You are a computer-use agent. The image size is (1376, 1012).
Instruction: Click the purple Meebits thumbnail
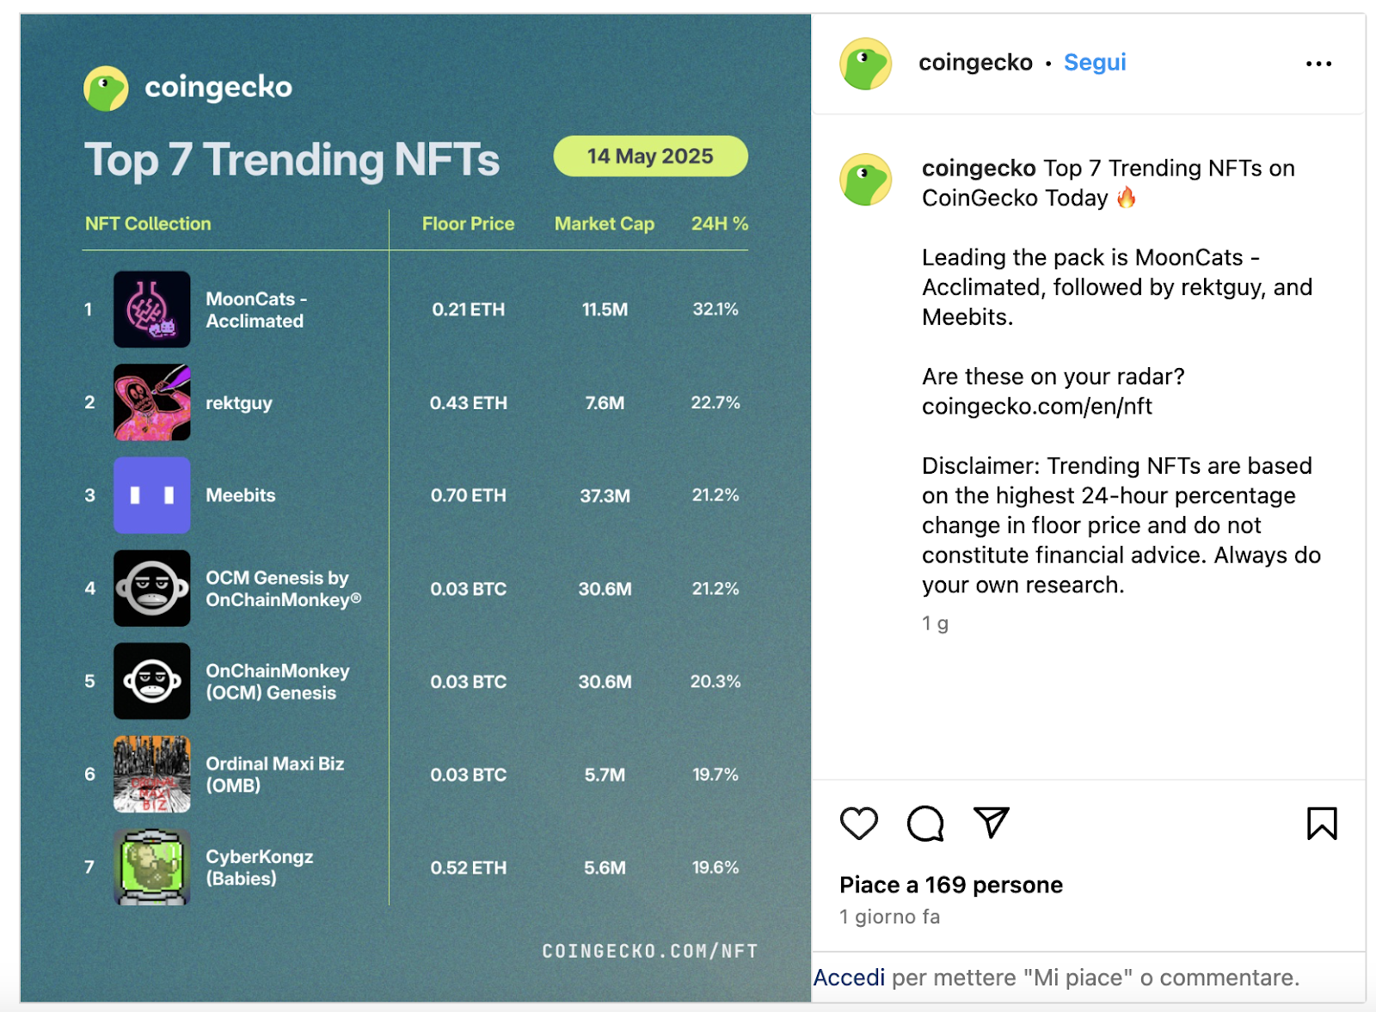click(152, 495)
